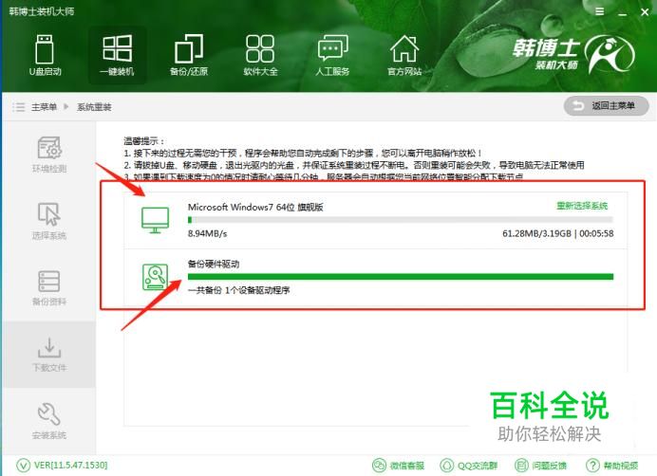
Task: Click the 重新选择系统 link
Action: tap(582, 206)
